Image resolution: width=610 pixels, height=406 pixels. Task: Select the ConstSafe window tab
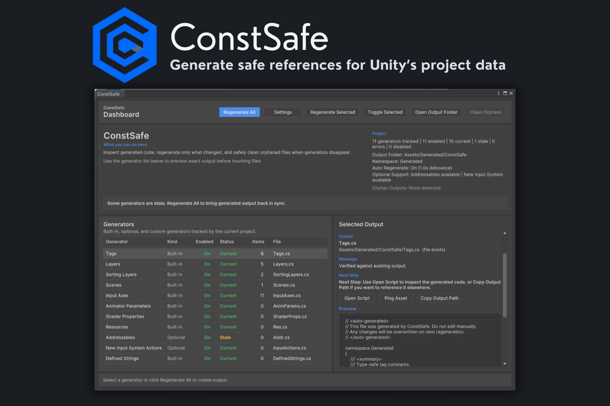pos(110,94)
